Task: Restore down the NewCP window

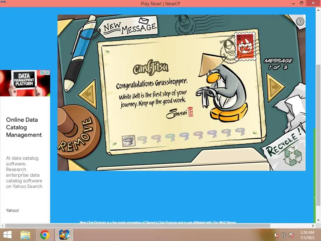Action: point(302,3)
